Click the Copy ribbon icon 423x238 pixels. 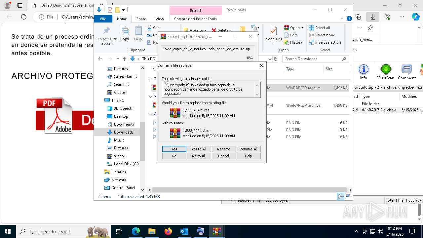(125, 34)
